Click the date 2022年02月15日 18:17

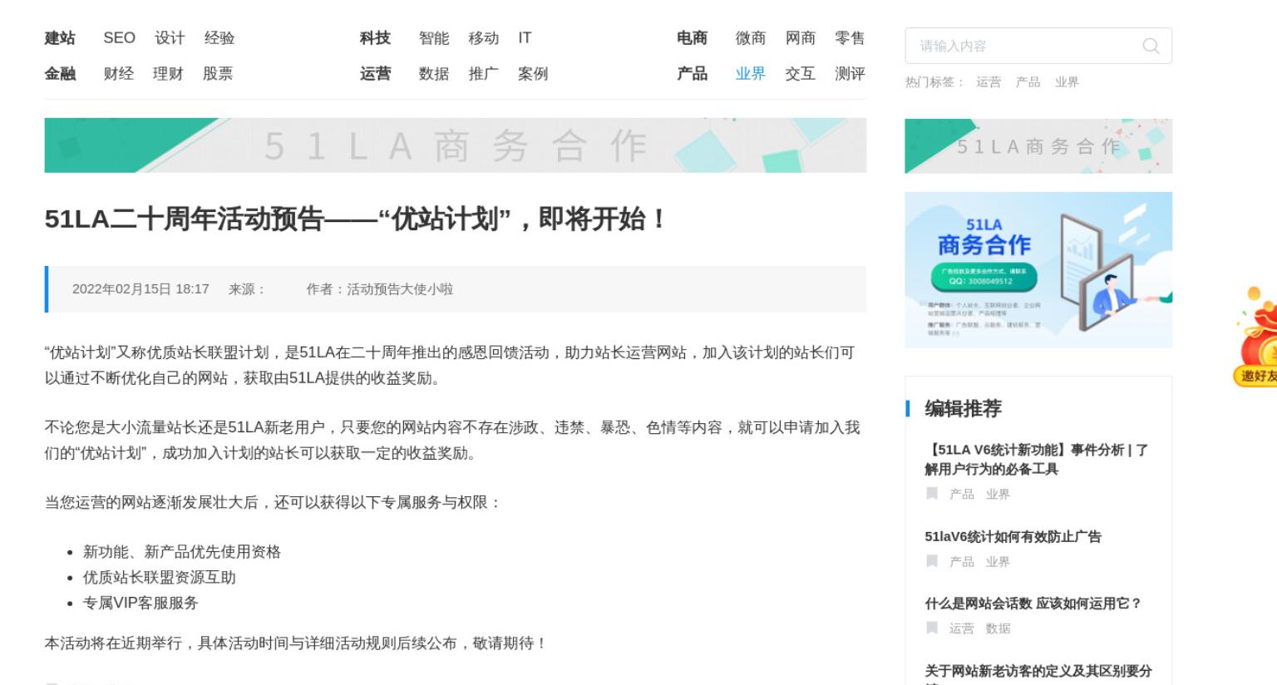click(141, 289)
